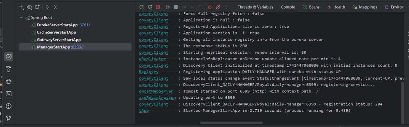Open the Terminal tool window
Image resolution: width=409 pixels, height=127 pixels.
coord(9,94)
